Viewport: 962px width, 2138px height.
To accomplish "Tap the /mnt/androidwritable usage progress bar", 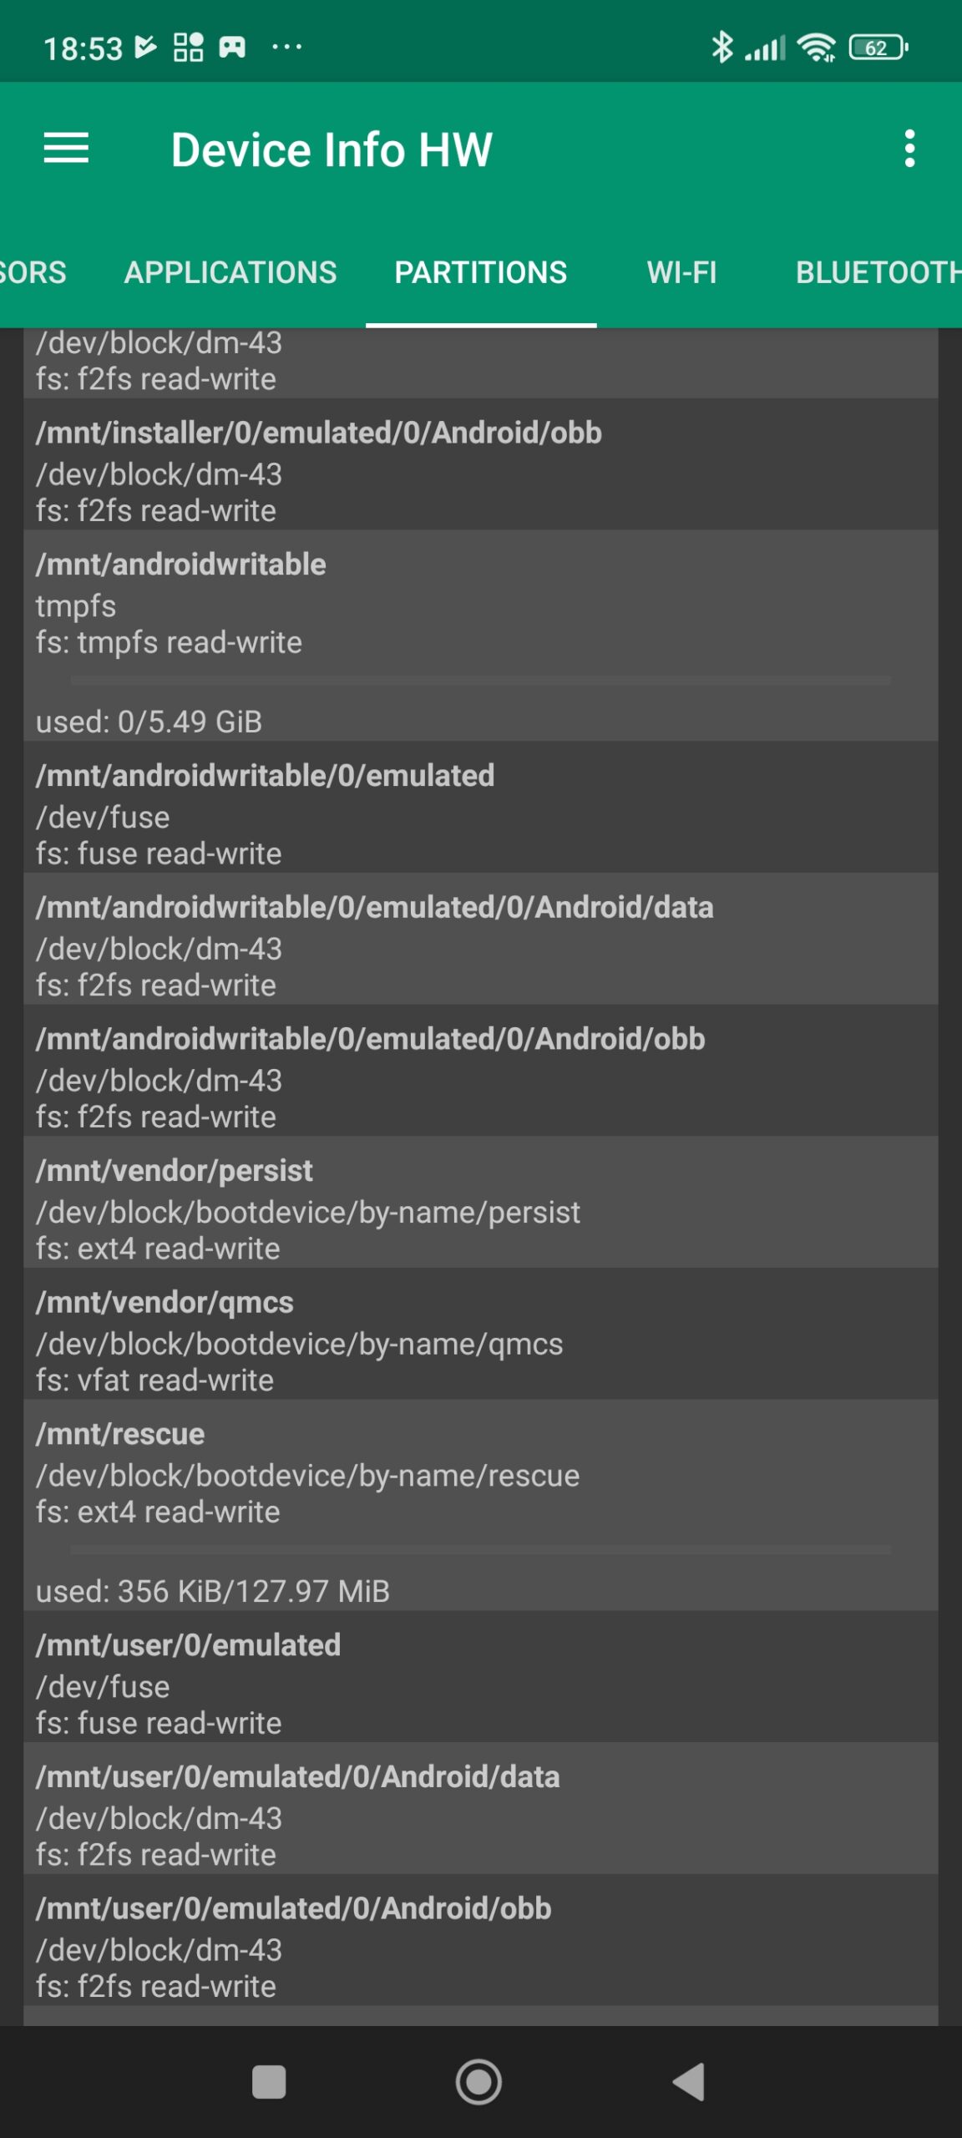I will [480, 681].
